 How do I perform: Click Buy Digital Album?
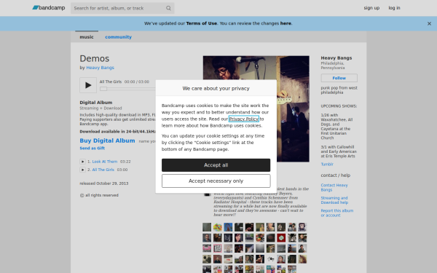point(107,141)
